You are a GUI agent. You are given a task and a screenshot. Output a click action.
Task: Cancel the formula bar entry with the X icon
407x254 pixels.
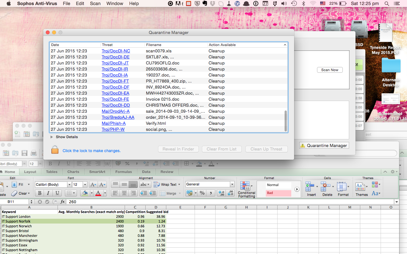point(40,202)
